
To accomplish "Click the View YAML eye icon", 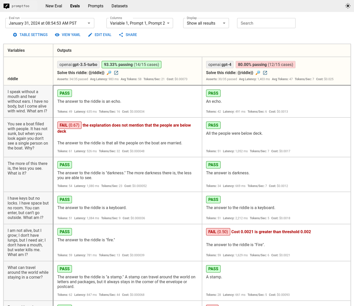I will 57,35.
